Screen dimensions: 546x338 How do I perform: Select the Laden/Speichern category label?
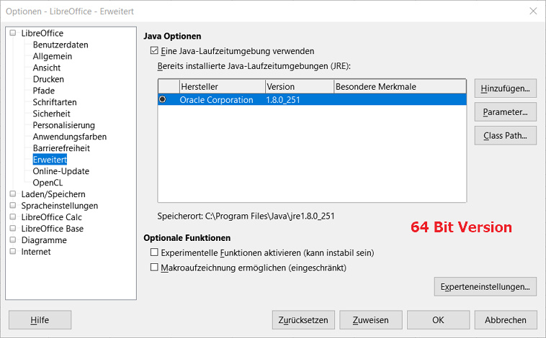[53, 194]
